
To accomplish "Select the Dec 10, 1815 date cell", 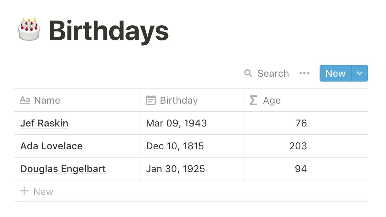I will 192,146.
